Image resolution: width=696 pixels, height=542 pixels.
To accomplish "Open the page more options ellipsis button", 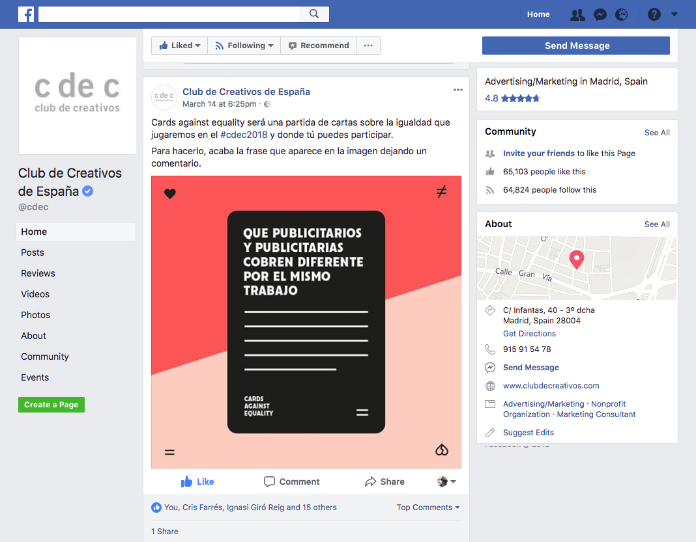I will 368,46.
